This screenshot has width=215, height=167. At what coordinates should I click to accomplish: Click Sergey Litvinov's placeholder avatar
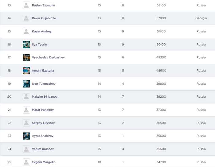coord(26,123)
